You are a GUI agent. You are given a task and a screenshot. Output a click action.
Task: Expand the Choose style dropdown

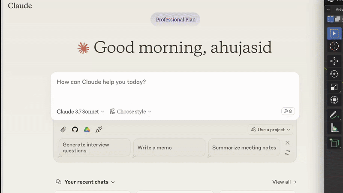[130, 112]
